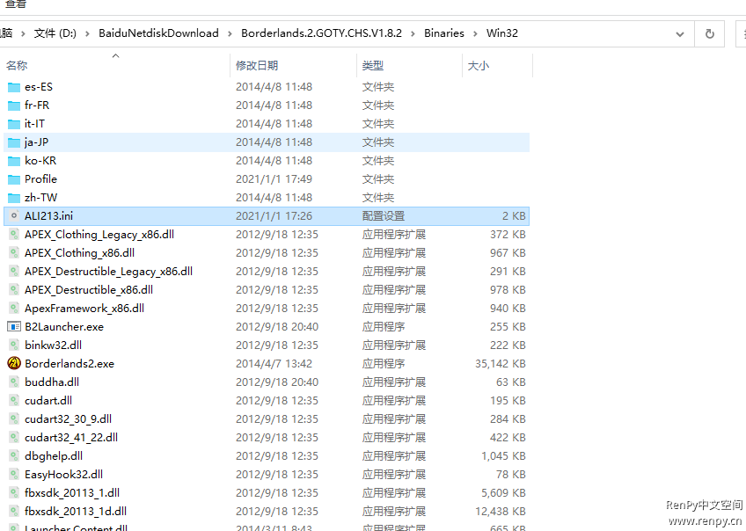
Task: Expand the chevron before 文件 (D:)
Action: 22,33
